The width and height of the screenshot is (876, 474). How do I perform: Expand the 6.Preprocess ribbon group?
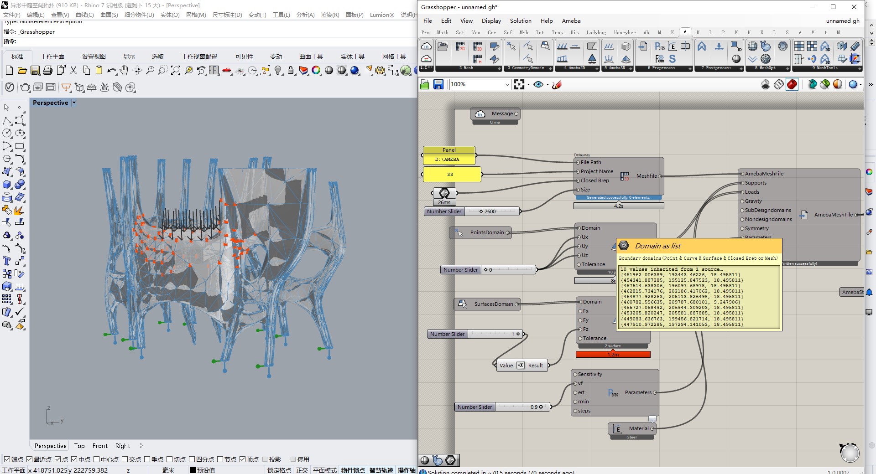[691, 68]
